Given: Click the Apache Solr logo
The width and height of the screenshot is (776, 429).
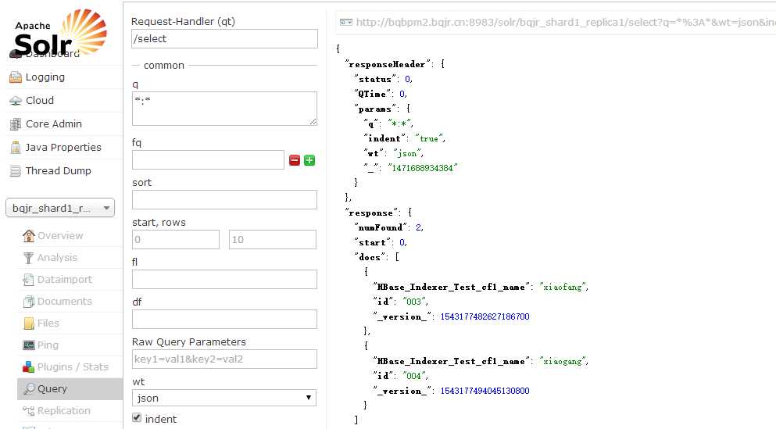Looking at the screenshot, I should tap(60, 32).
